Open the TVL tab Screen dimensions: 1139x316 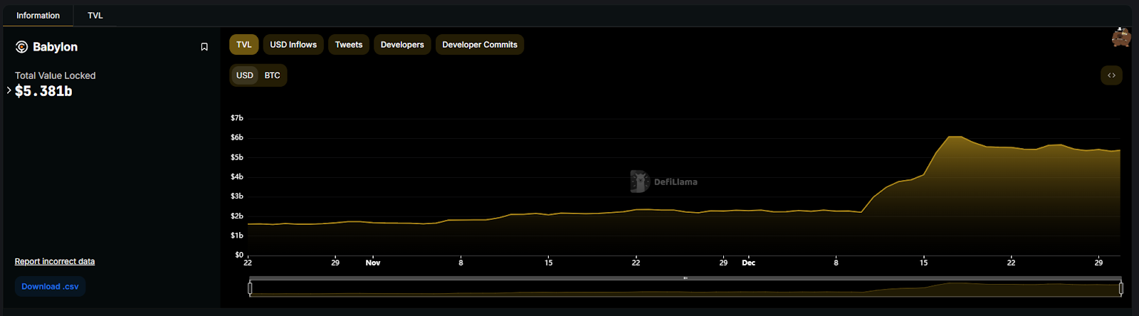(x=95, y=16)
